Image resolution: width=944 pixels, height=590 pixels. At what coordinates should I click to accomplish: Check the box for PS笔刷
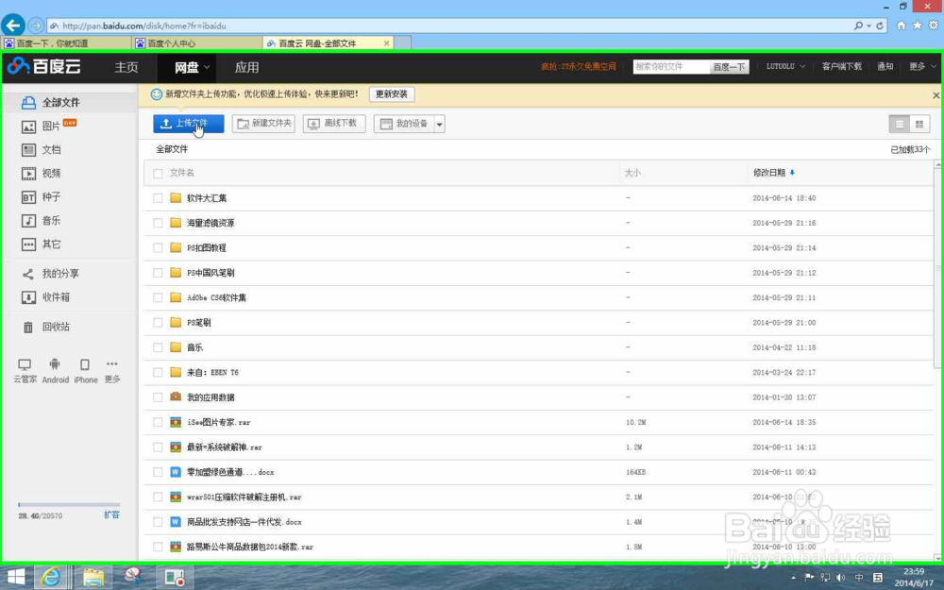coord(158,323)
